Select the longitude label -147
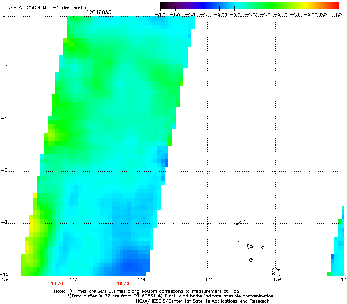 [x=72, y=280]
